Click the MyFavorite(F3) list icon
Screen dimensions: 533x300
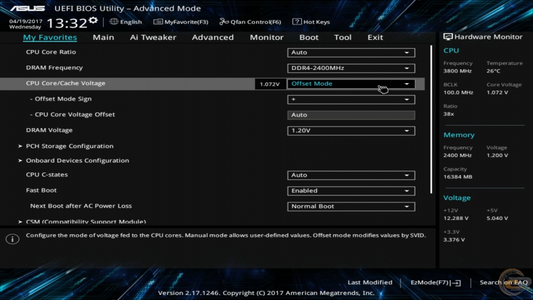coord(157,22)
